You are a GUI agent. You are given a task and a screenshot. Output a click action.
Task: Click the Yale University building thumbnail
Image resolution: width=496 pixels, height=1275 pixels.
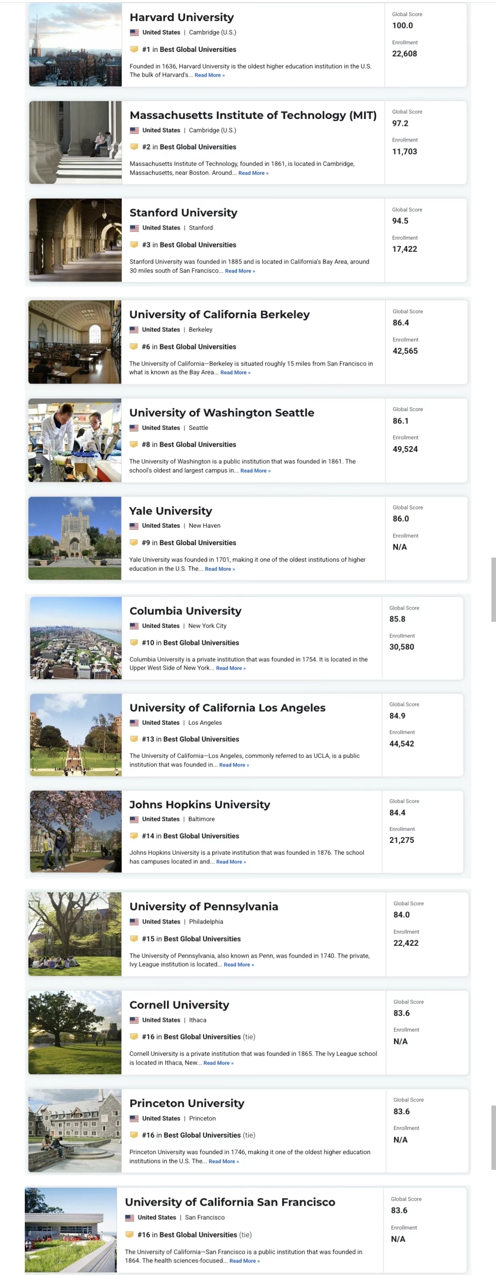[75, 538]
